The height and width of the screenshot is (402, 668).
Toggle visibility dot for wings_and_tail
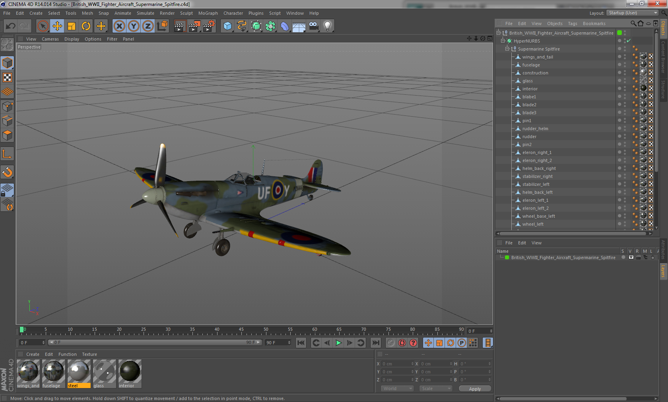pos(619,56)
